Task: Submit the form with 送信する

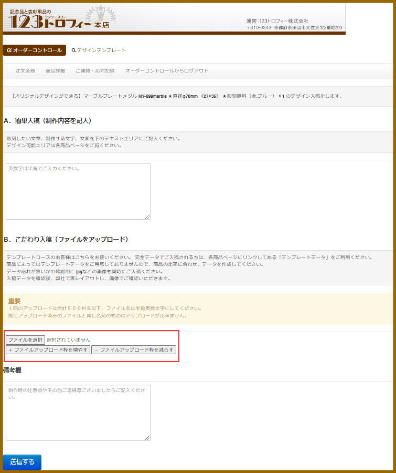Action: click(x=22, y=462)
